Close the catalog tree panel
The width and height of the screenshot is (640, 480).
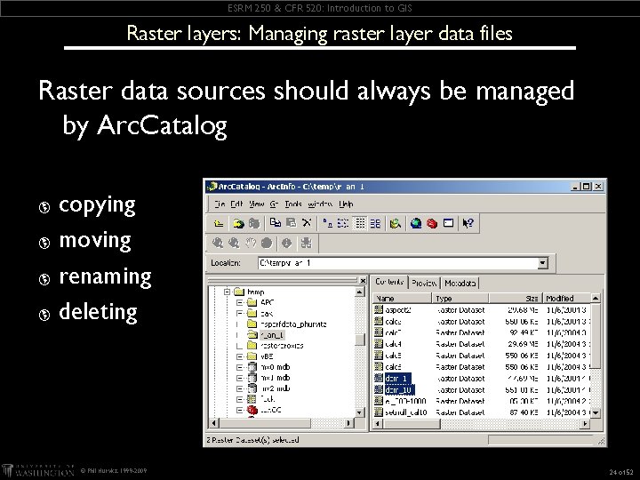[x=363, y=280]
